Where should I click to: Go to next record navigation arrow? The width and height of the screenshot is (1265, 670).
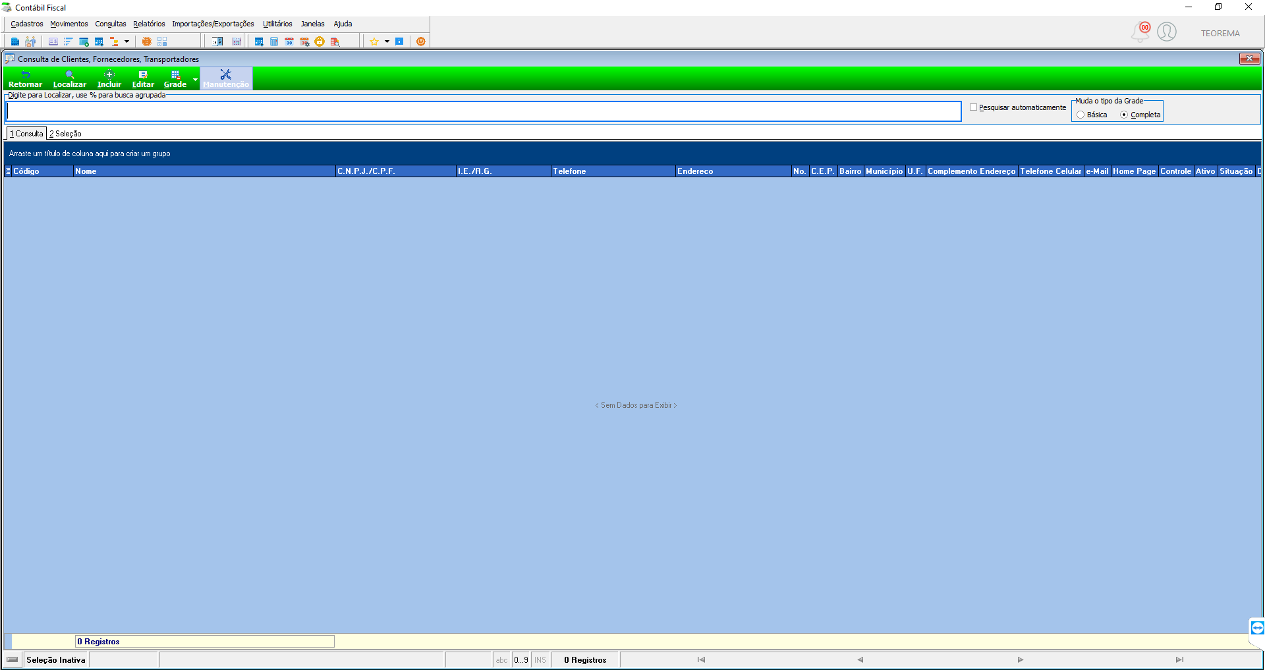click(x=1020, y=659)
